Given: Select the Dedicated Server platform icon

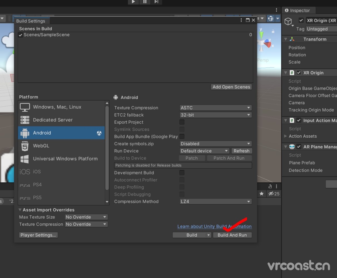Looking at the screenshot, I should tap(25, 120).
